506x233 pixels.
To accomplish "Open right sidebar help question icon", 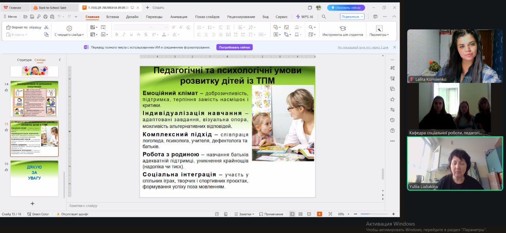I will [392, 130].
